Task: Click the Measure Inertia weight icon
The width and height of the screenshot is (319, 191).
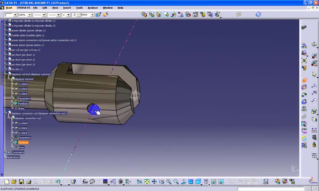Action: (314, 144)
